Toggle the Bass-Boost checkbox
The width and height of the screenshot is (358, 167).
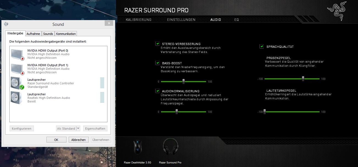[x=157, y=63]
